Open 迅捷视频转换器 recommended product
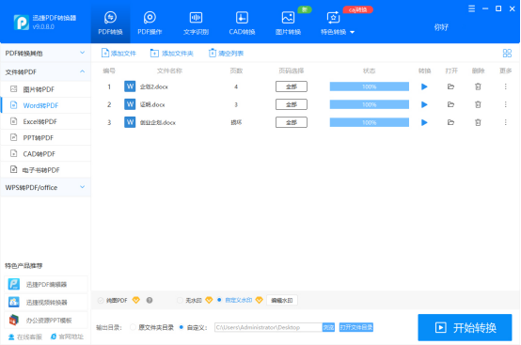521x345 pixels. point(46,302)
